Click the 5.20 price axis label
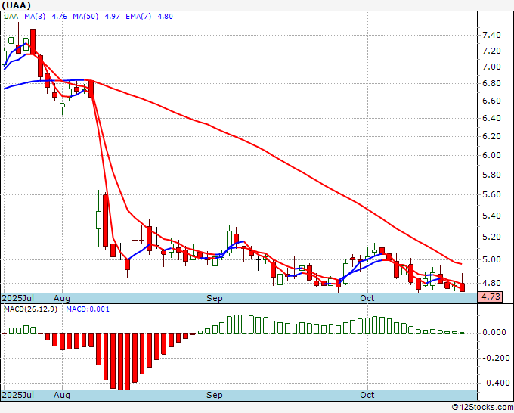The height and width of the screenshot is (413, 514). 491,238
